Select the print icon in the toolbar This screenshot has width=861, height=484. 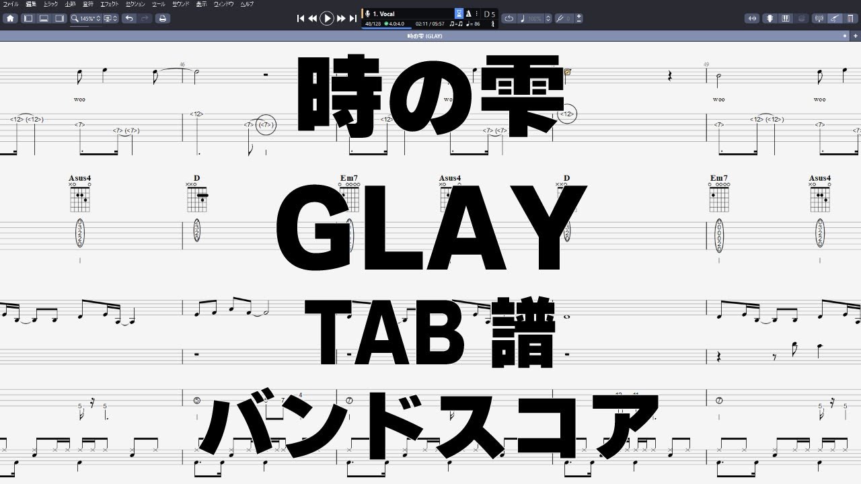161,18
